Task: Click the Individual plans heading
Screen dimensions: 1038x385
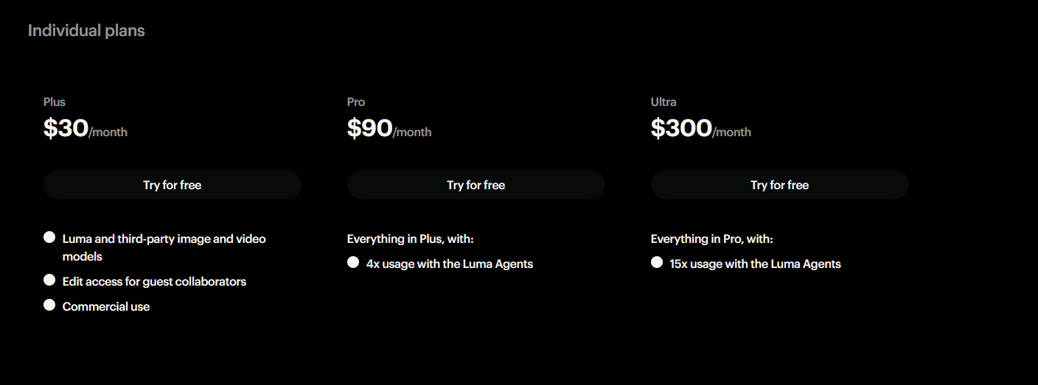Action: pos(86,31)
